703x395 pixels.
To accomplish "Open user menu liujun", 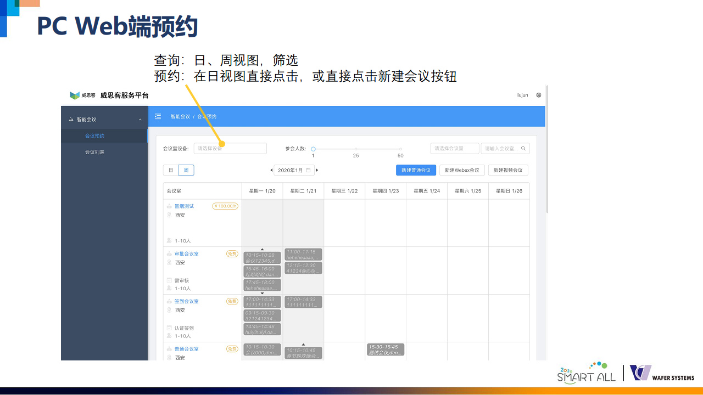I will click(522, 95).
